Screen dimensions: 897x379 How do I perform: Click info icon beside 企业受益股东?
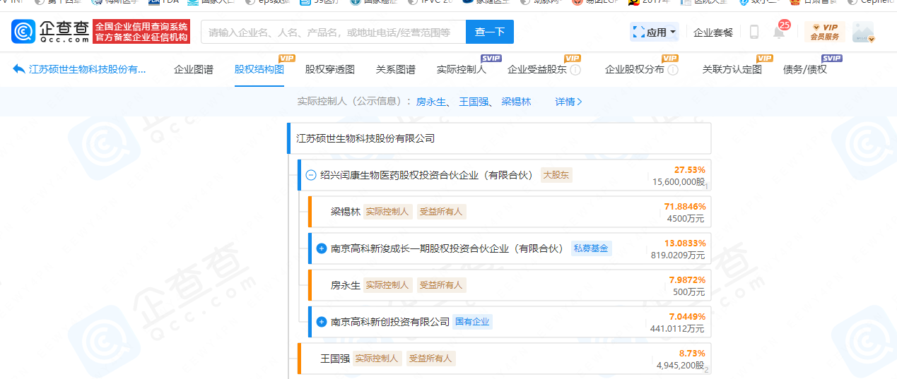(575, 70)
